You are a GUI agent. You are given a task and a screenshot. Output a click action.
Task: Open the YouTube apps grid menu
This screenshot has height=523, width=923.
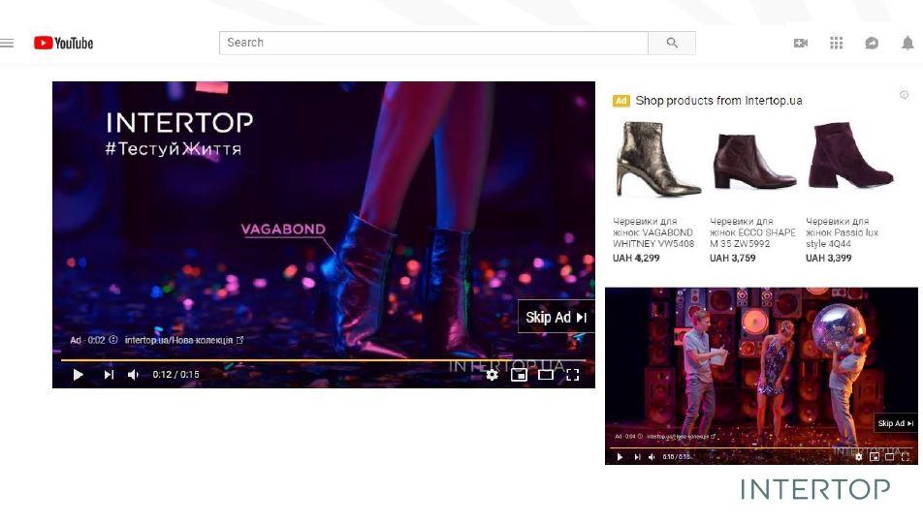click(x=837, y=43)
